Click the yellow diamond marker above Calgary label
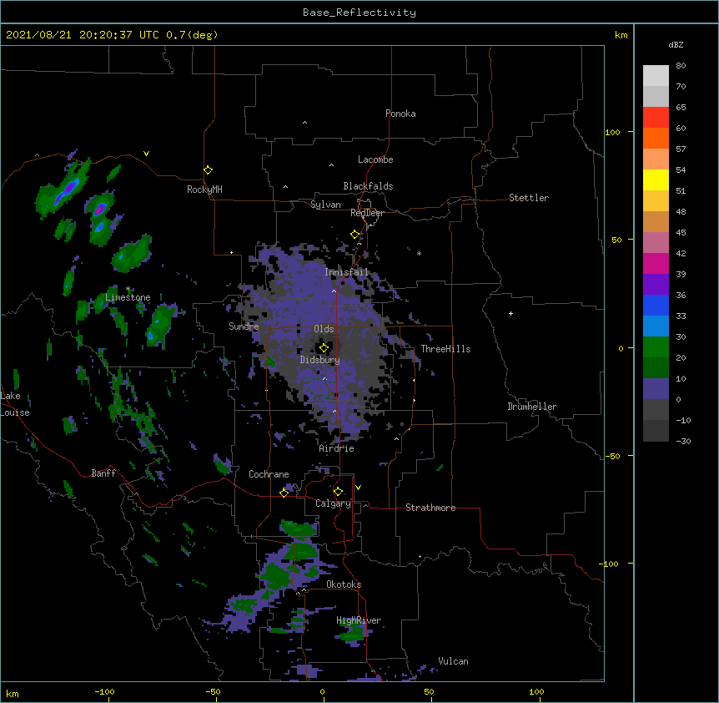This screenshot has height=703, width=719. [338, 492]
